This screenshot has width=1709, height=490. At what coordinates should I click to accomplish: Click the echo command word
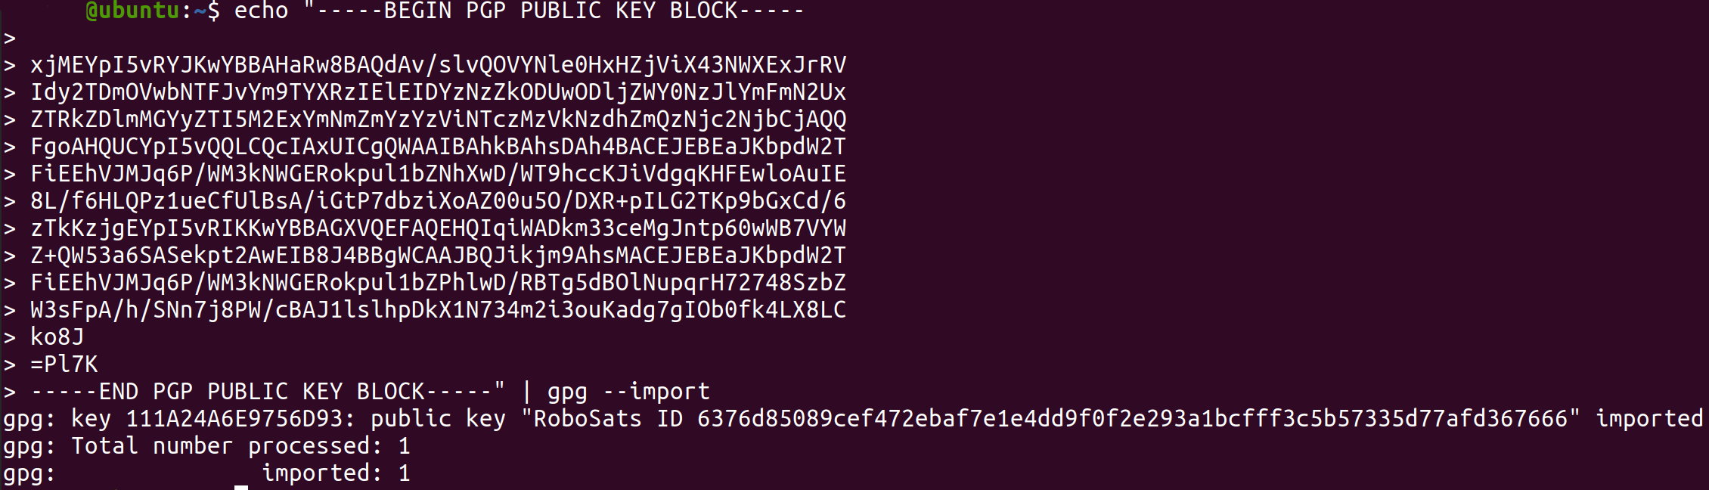pos(261,11)
